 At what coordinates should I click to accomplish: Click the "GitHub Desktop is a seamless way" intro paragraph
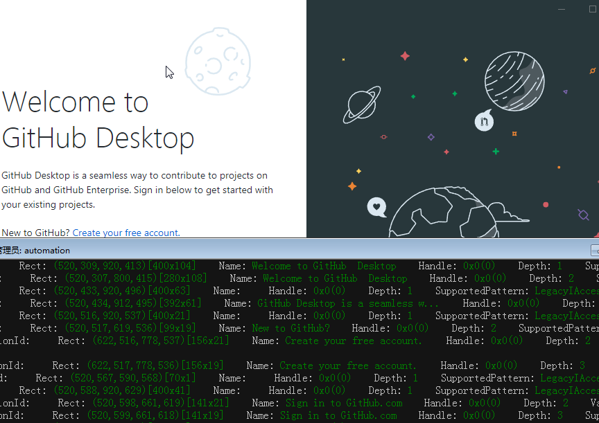[137, 190]
